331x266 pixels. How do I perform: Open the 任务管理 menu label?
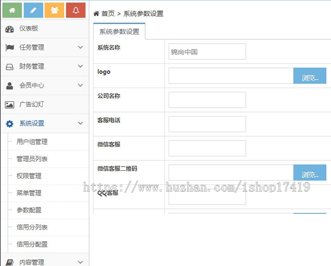tap(31, 47)
